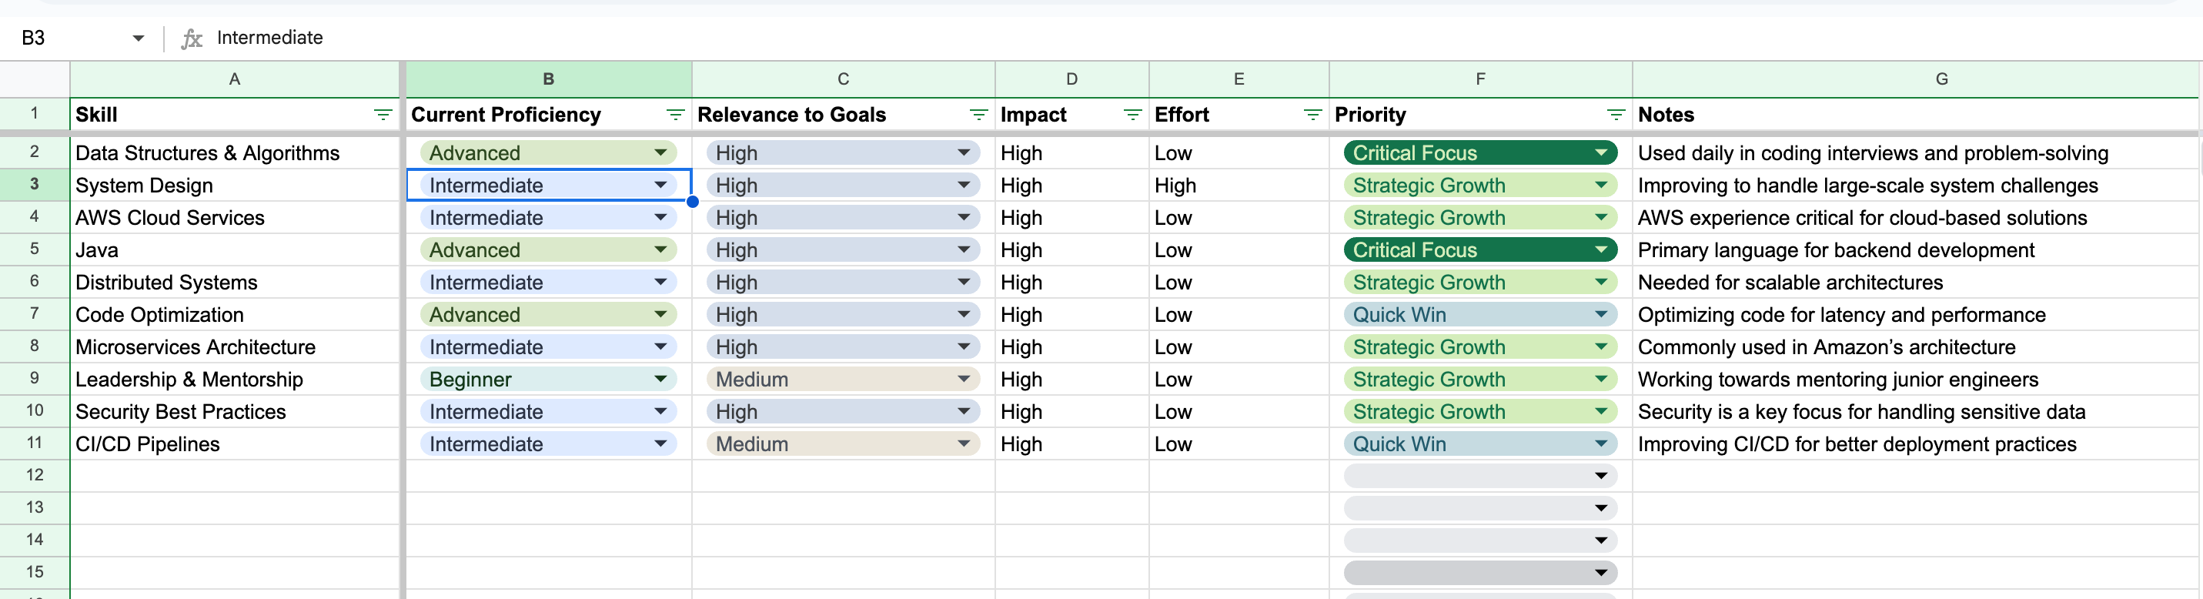Screen dimensions: 2203x599
Task: Open the empty priority dropdown in row 12
Action: 1601,476
